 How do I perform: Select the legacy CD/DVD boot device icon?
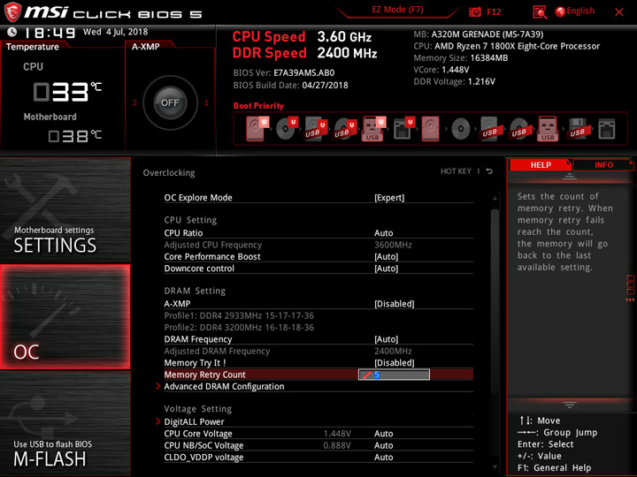(x=461, y=129)
